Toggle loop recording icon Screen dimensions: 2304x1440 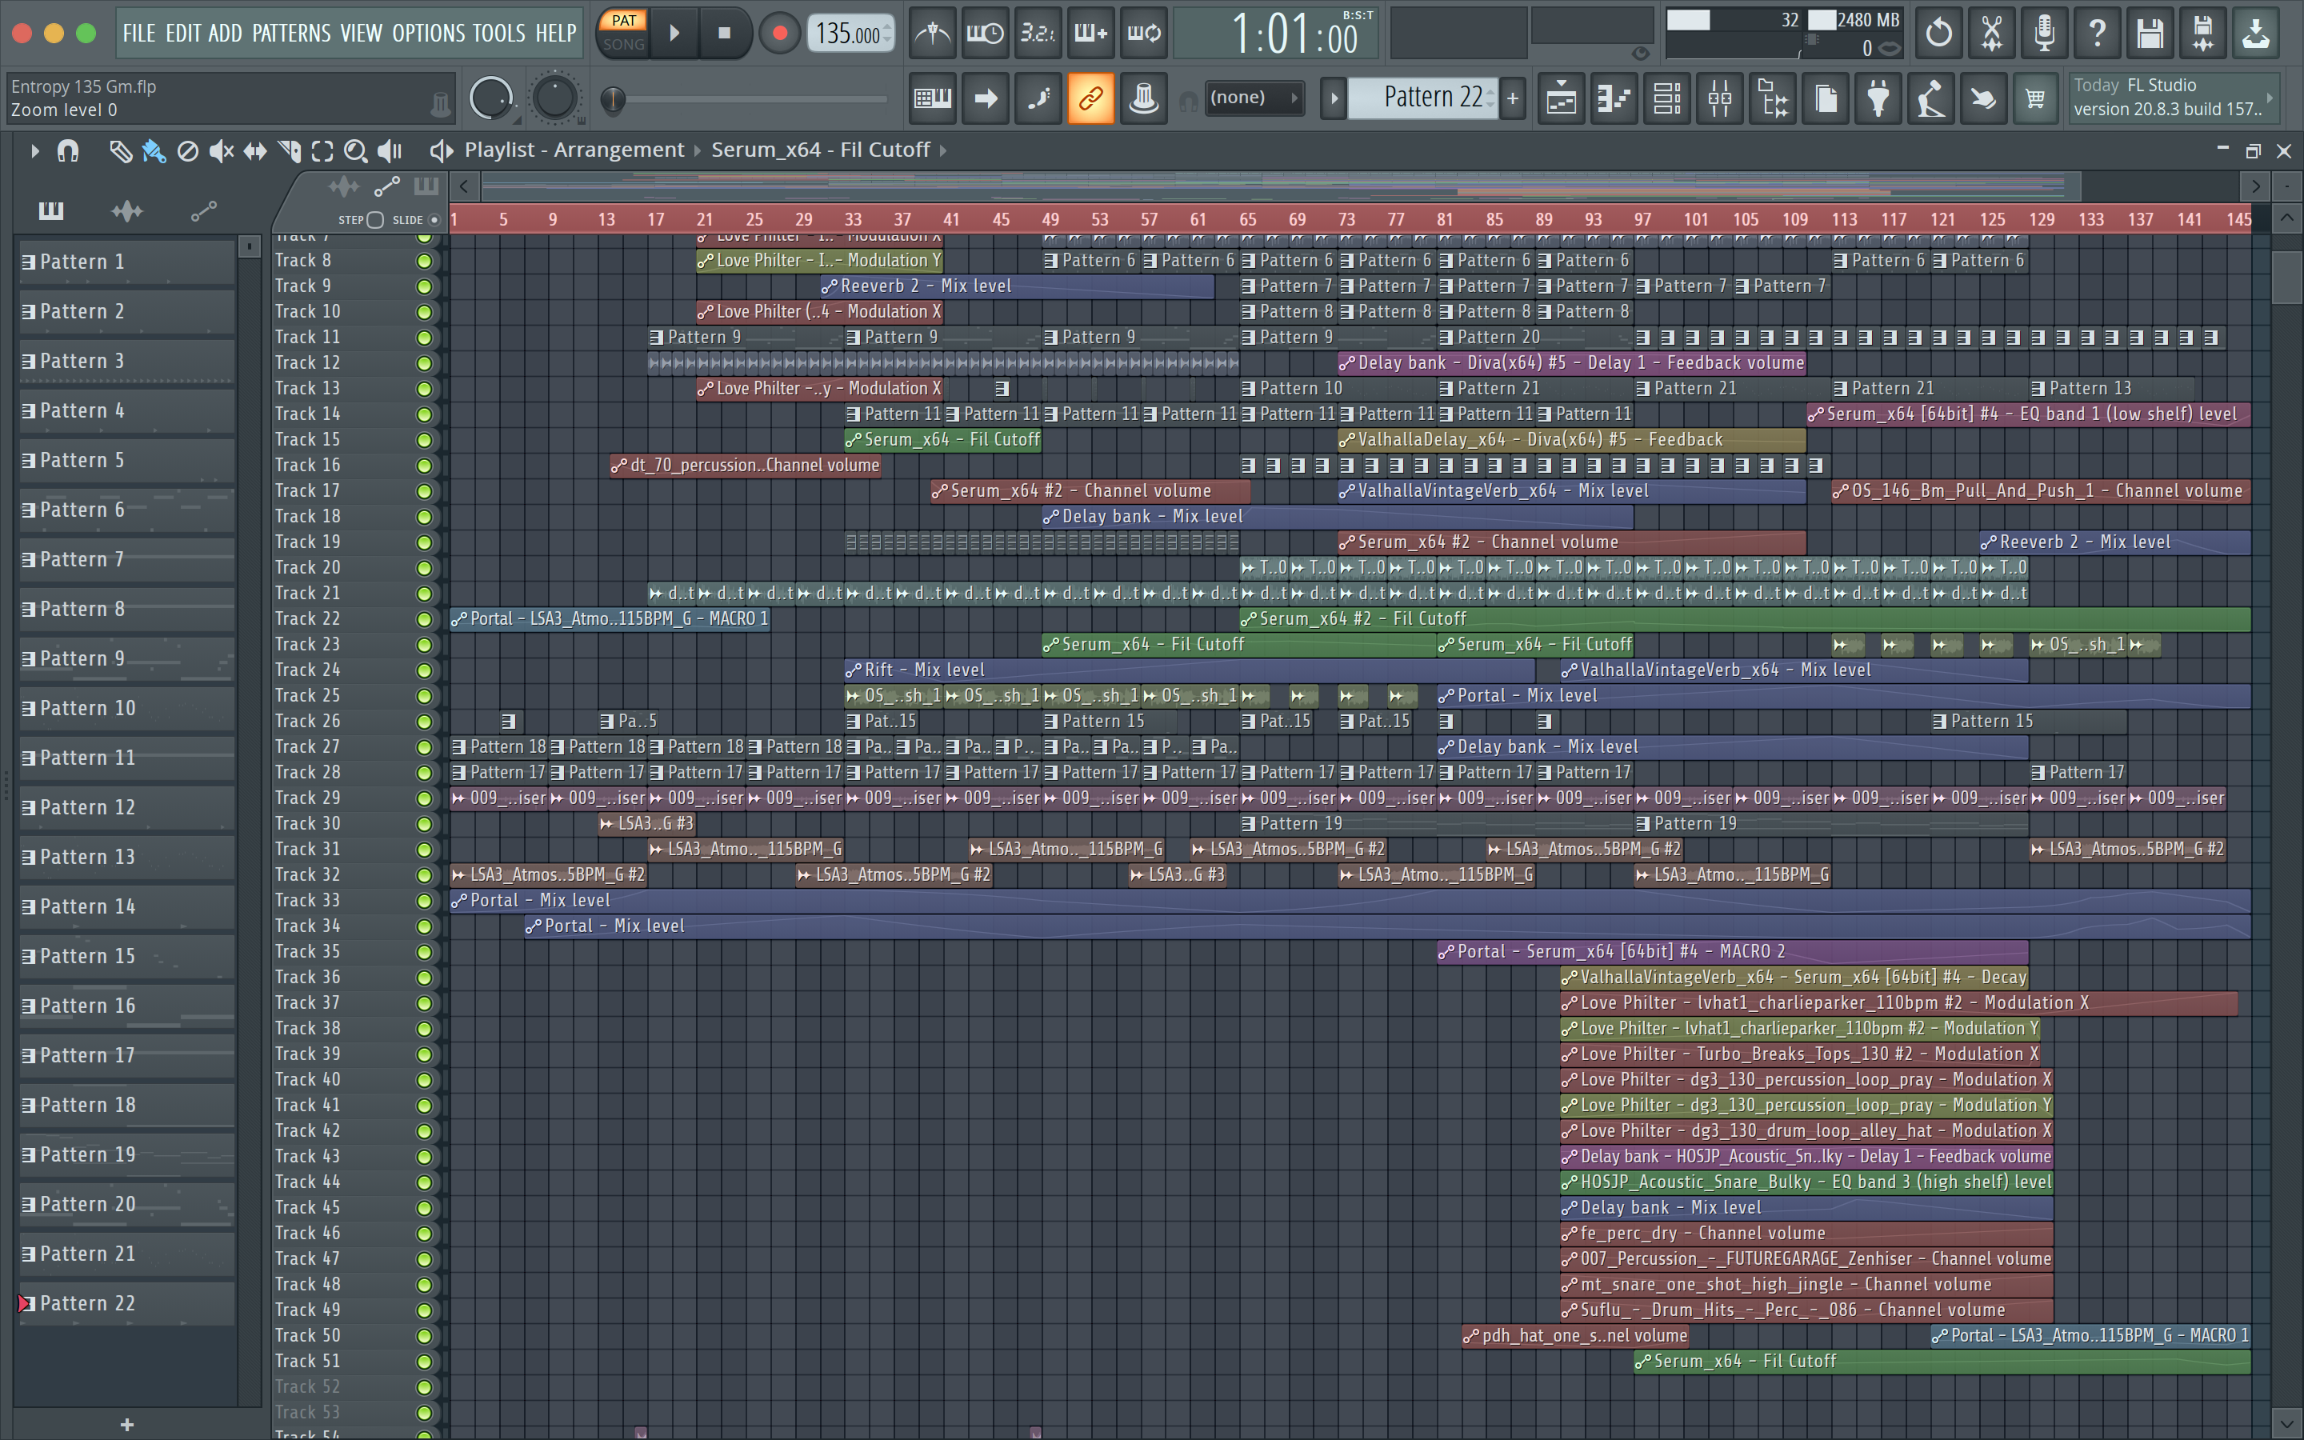pos(1143,34)
